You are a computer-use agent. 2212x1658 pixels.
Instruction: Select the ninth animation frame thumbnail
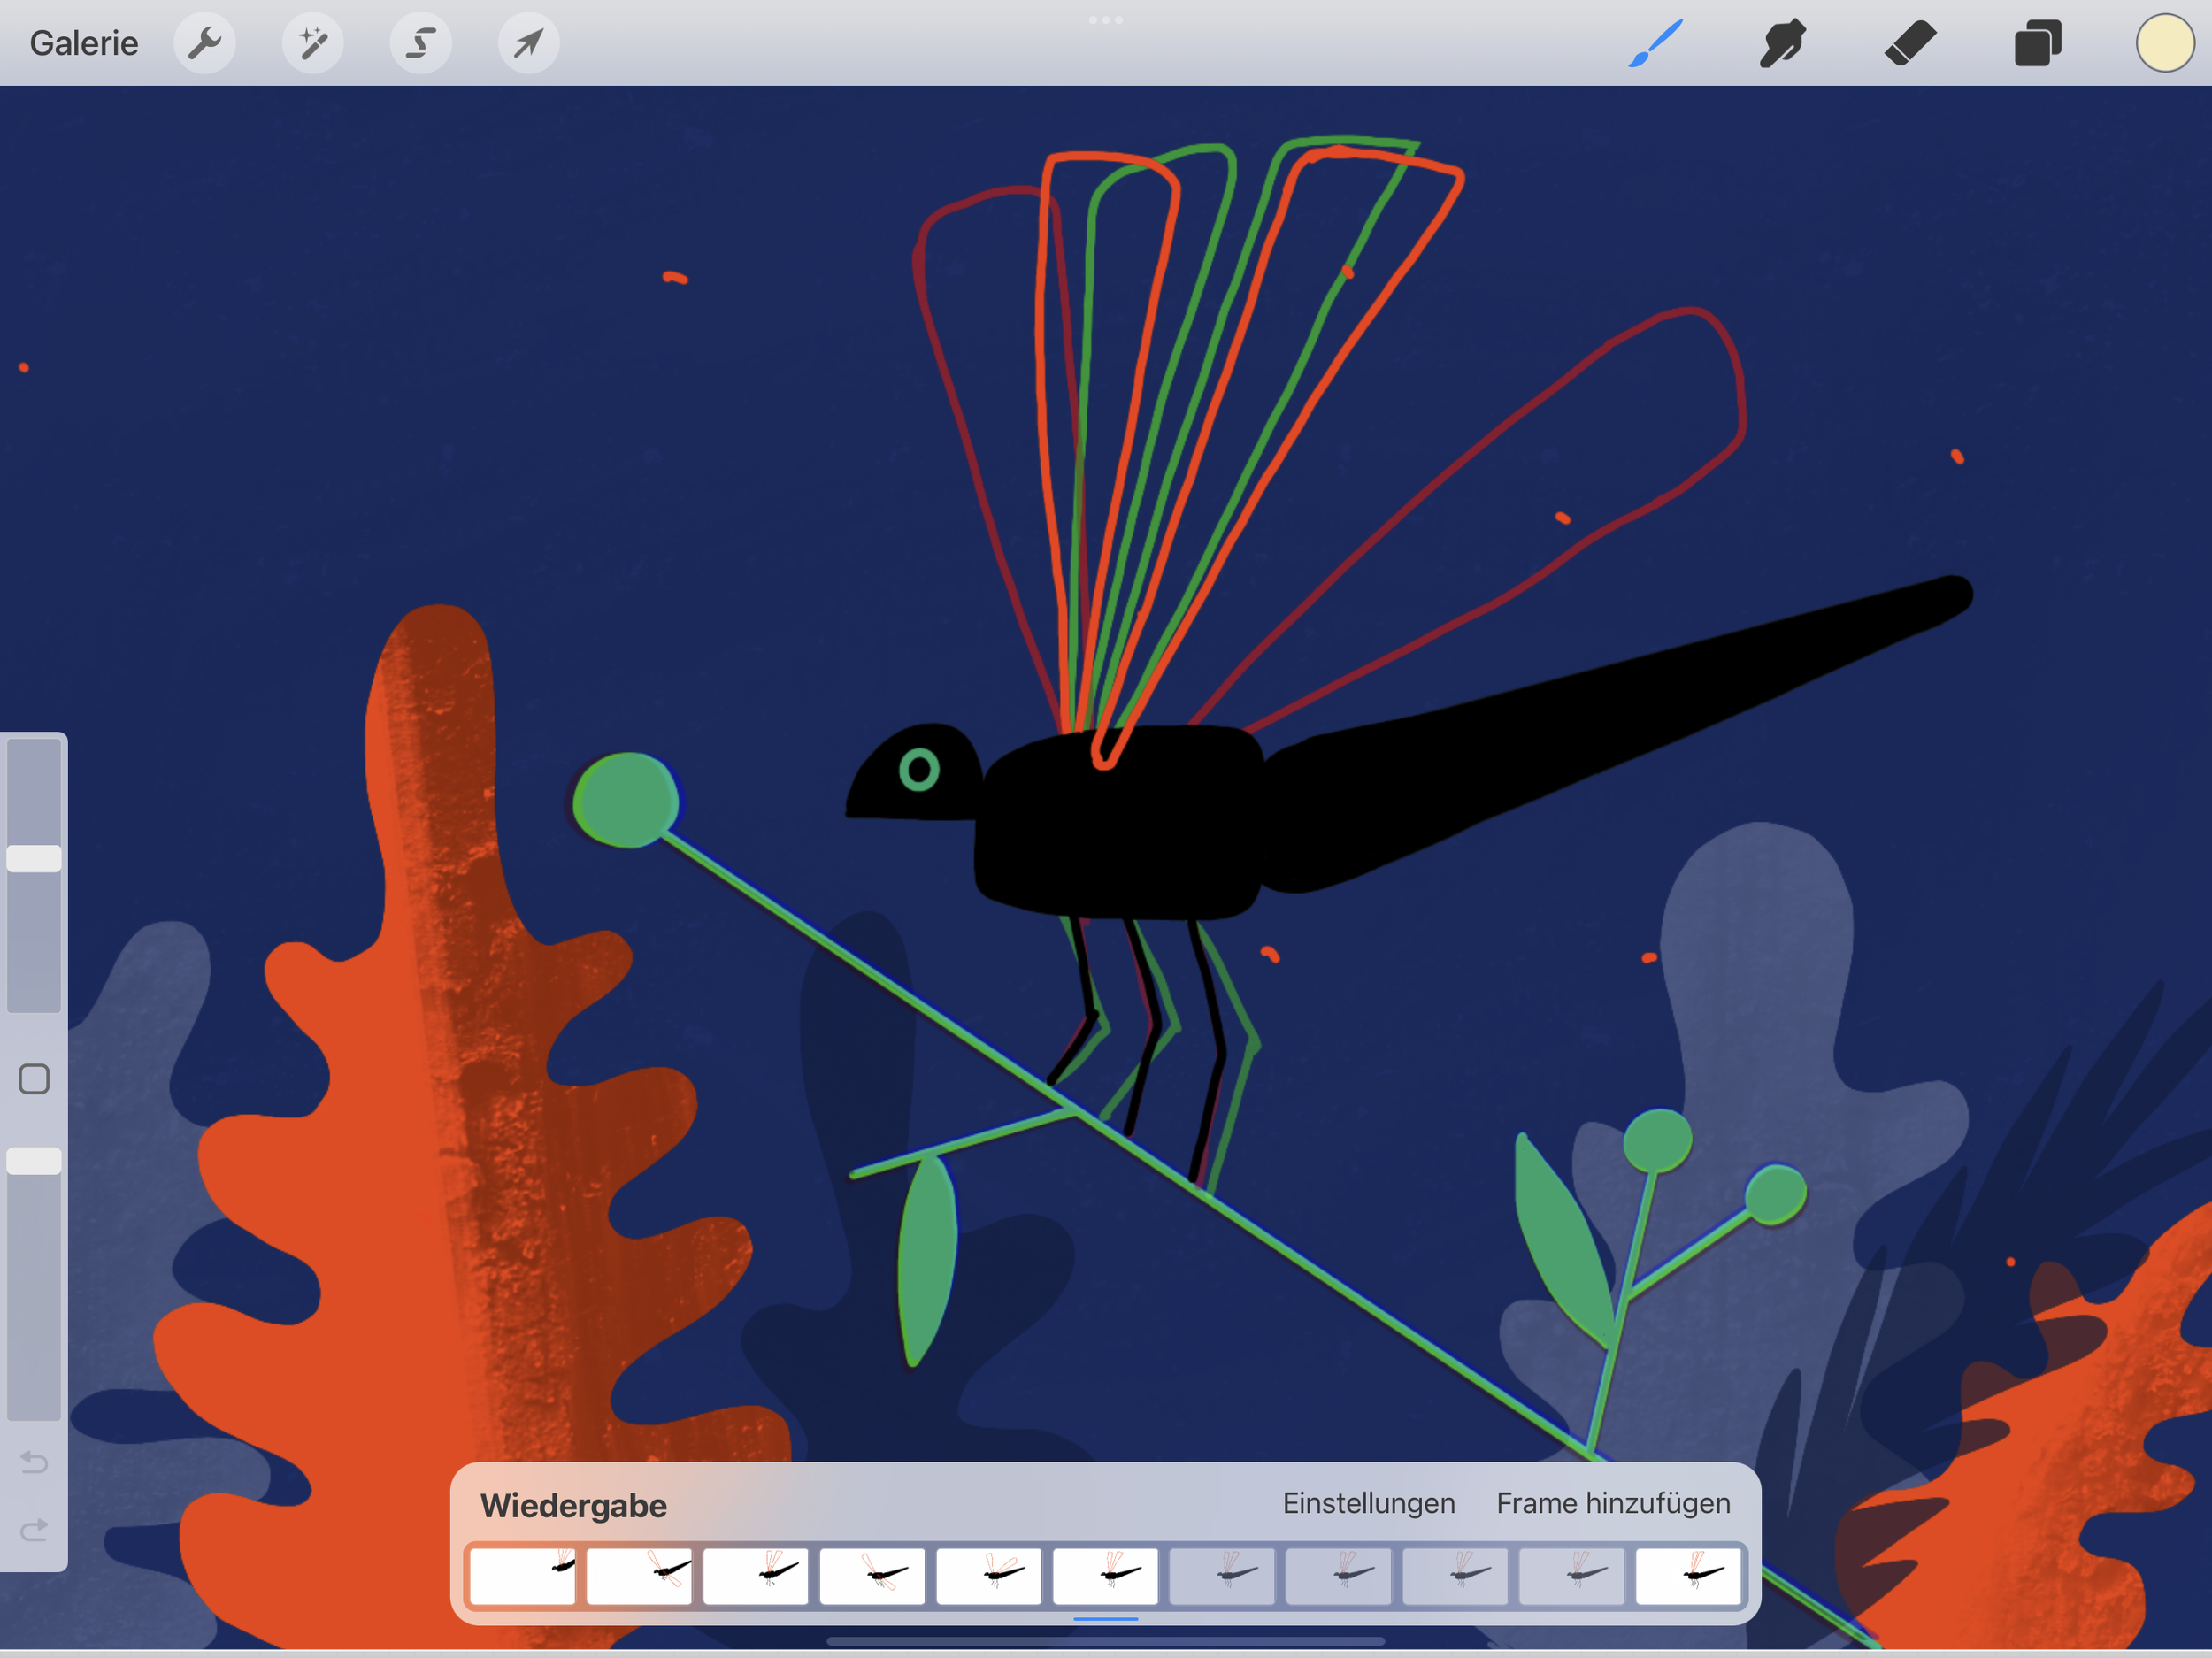click(1455, 1576)
